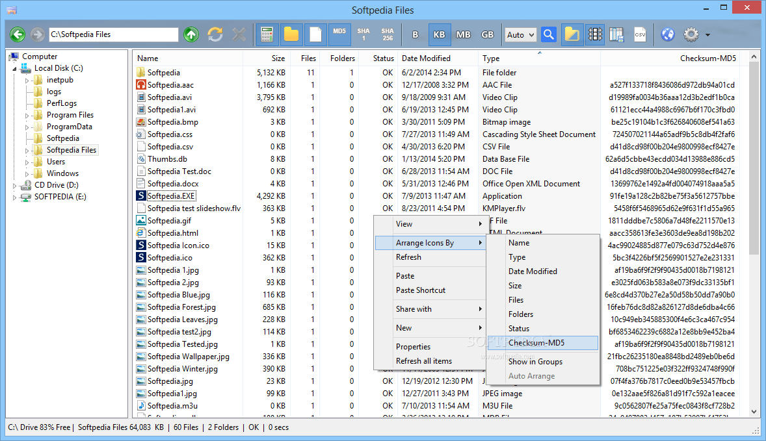This screenshot has width=766, height=441.
Task: Export list to CSV icon
Action: (x=640, y=34)
